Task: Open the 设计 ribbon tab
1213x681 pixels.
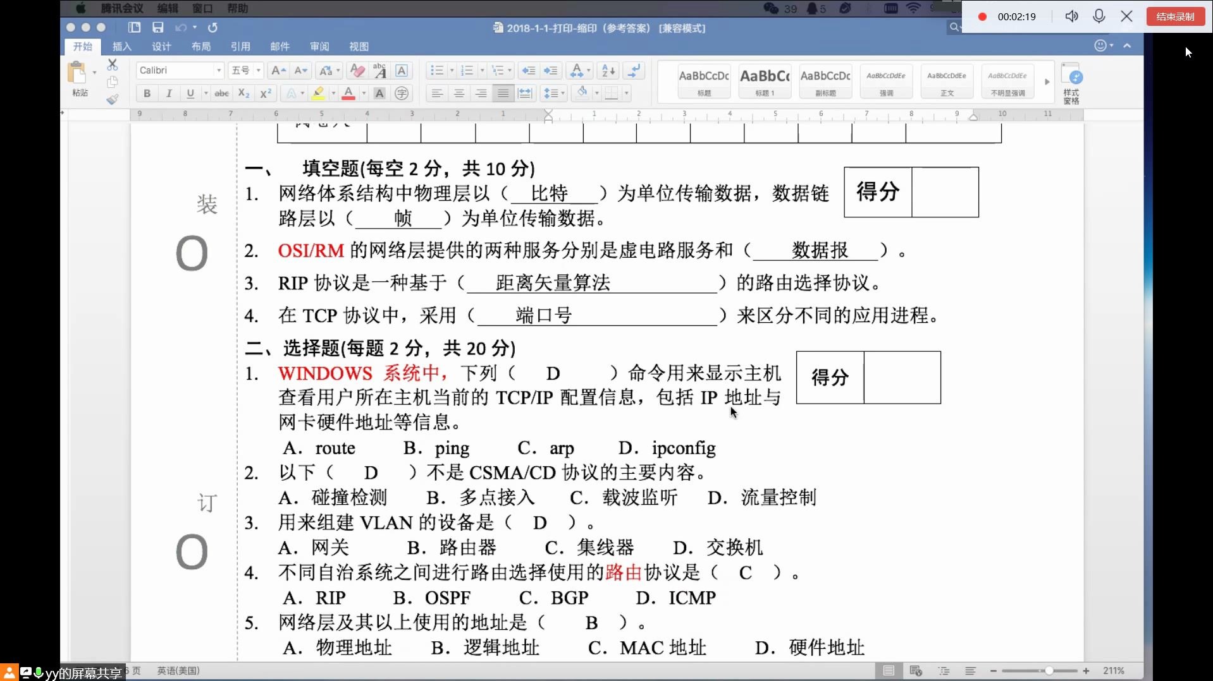Action: point(161,46)
